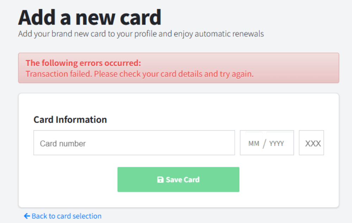Click the XXX security code field
Viewport: 352px width, 223px height.
(312, 143)
